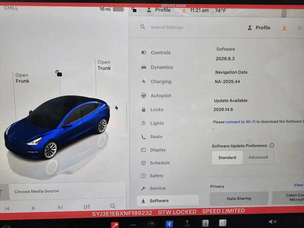Choose the Standard update preference

tap(227, 157)
